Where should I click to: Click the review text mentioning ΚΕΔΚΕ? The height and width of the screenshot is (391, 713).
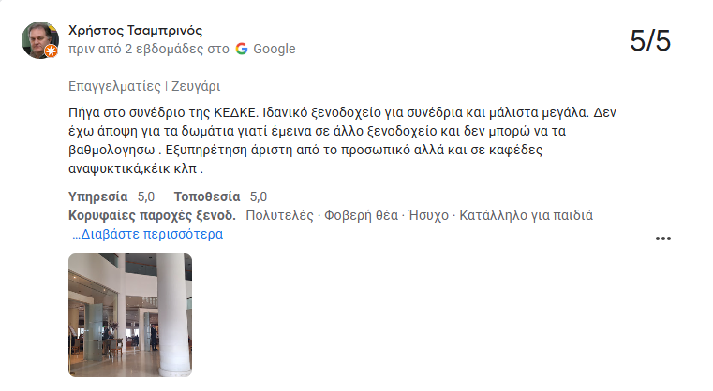(x=342, y=140)
